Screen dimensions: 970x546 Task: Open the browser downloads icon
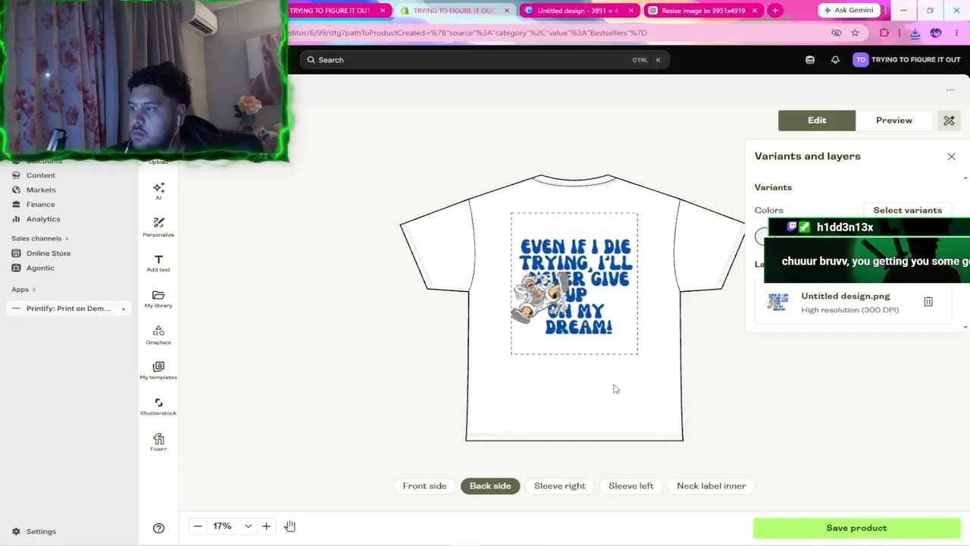[915, 33]
